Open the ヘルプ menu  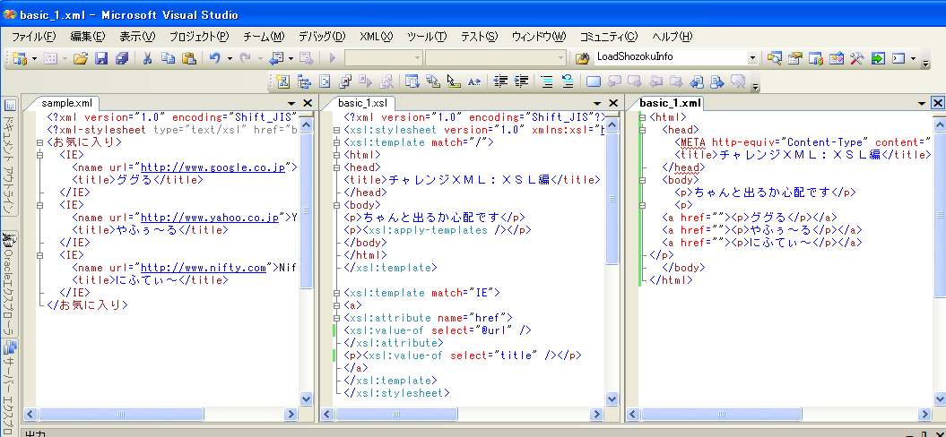click(673, 36)
